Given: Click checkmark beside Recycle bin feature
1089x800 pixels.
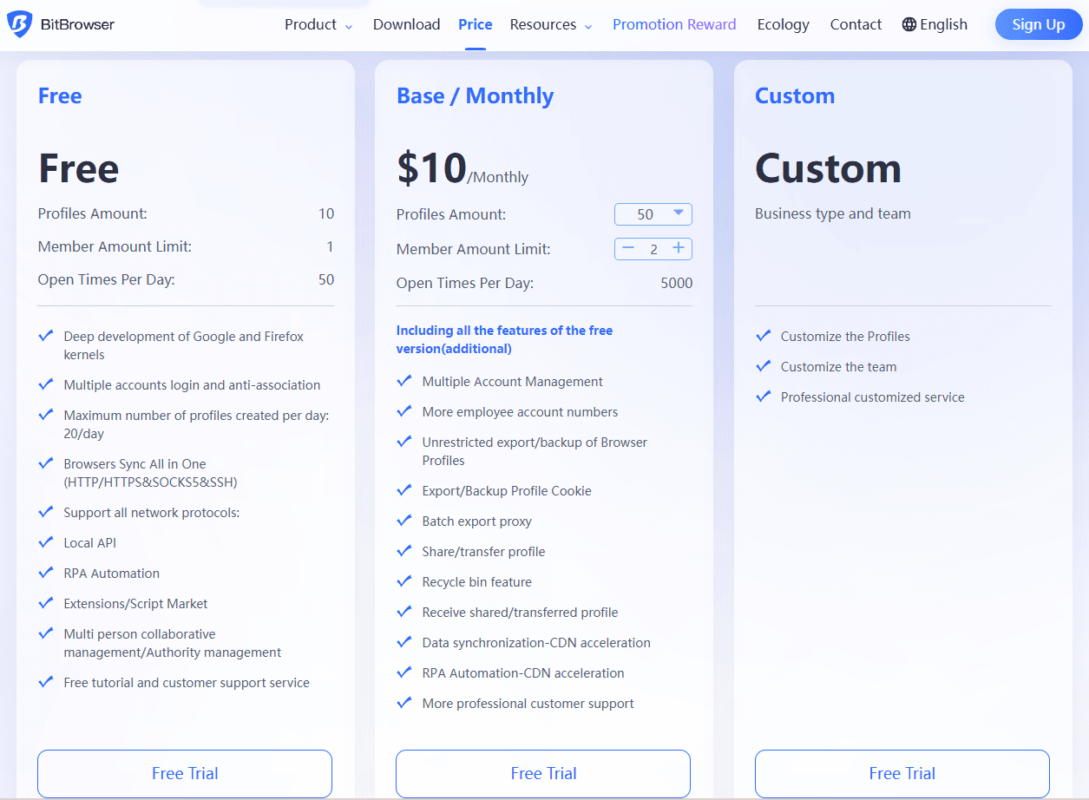Looking at the screenshot, I should coord(404,581).
